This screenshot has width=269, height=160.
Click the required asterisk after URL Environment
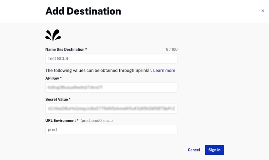[78, 120]
